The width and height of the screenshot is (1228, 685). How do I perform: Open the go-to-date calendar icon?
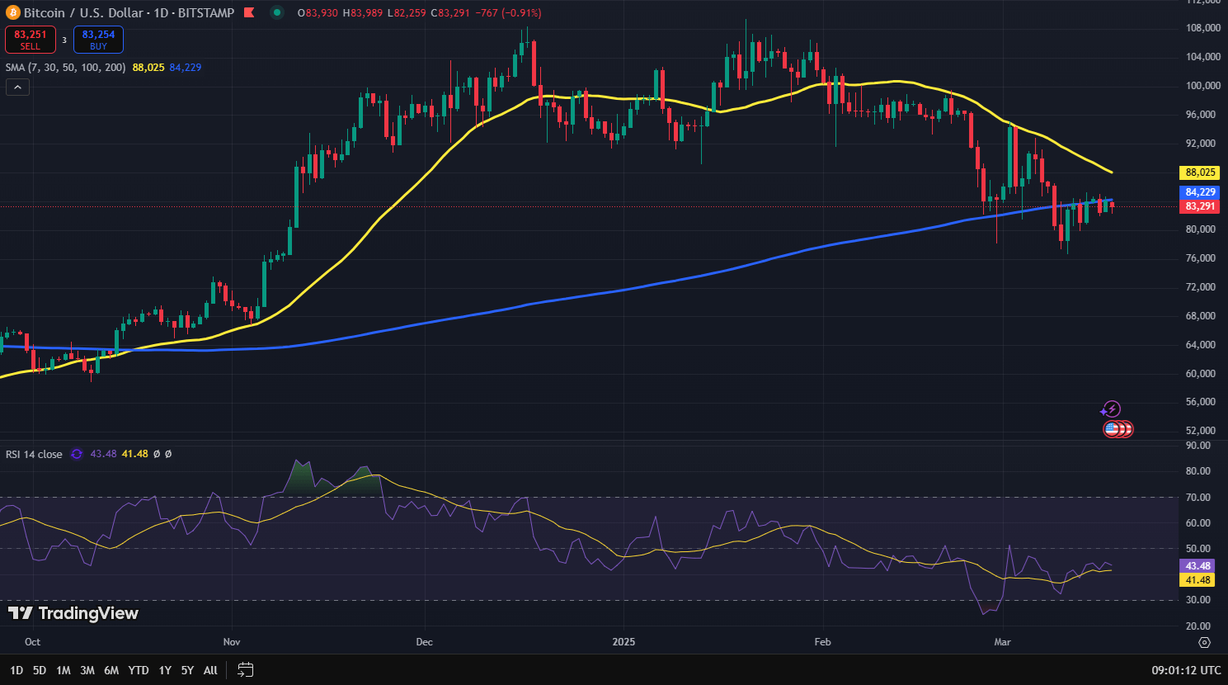(244, 670)
